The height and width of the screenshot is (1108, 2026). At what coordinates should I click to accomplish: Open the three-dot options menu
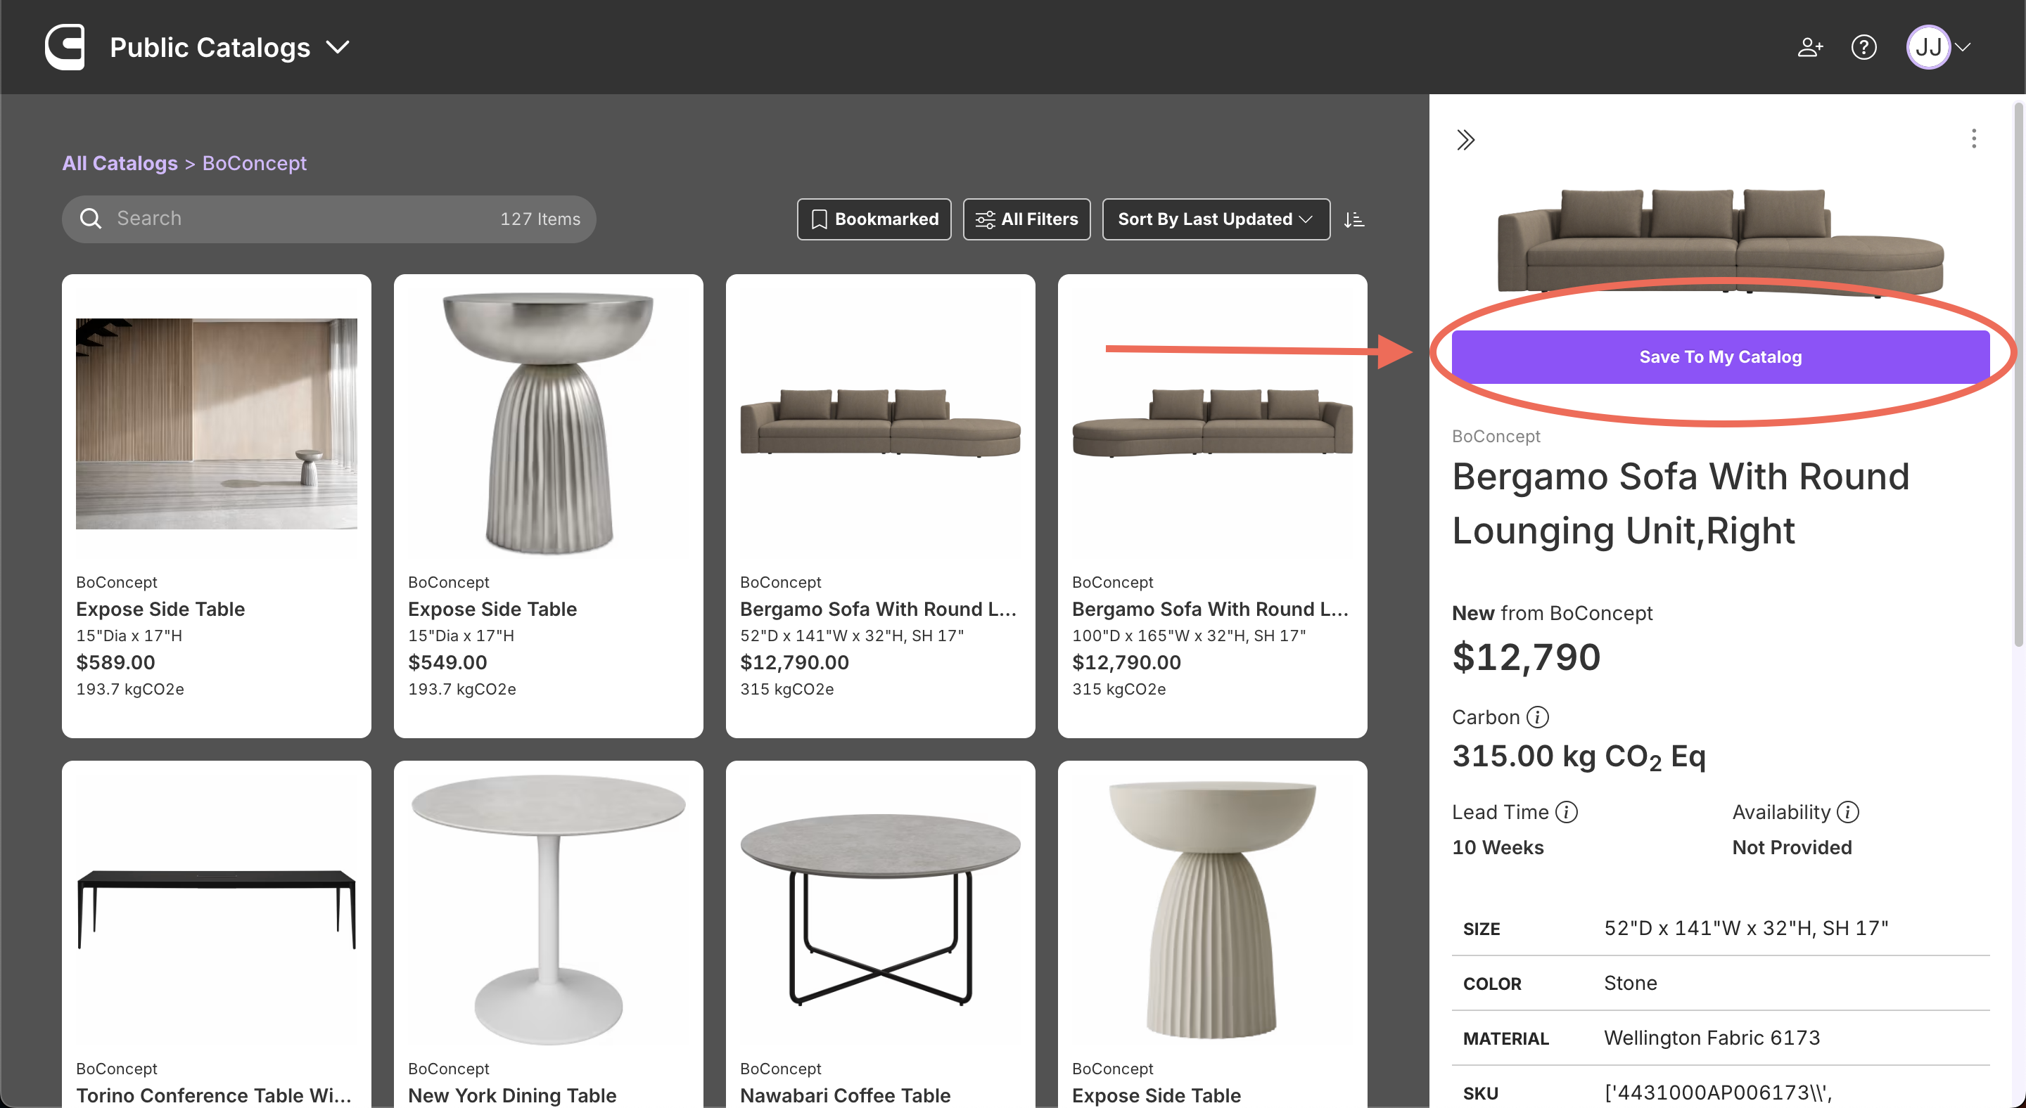[1973, 139]
